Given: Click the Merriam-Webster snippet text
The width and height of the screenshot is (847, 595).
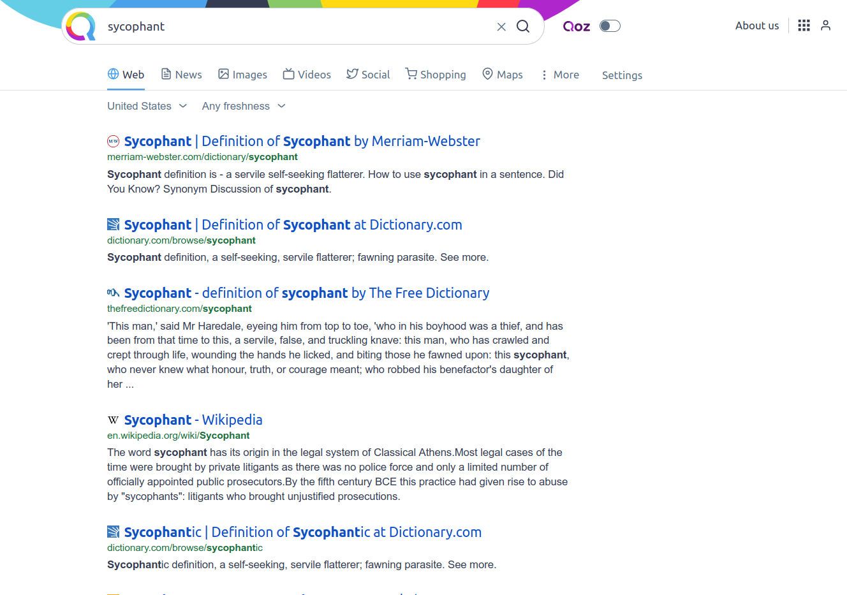Looking at the screenshot, I should pos(335,182).
